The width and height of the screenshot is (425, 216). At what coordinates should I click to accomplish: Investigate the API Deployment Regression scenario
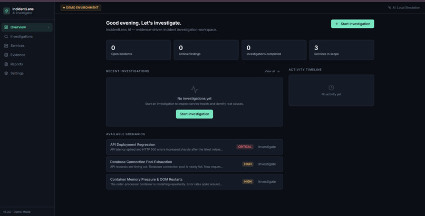[267, 146]
